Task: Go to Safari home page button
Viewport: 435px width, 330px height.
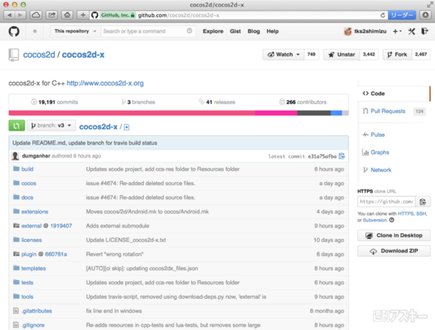Action: (x=67, y=15)
